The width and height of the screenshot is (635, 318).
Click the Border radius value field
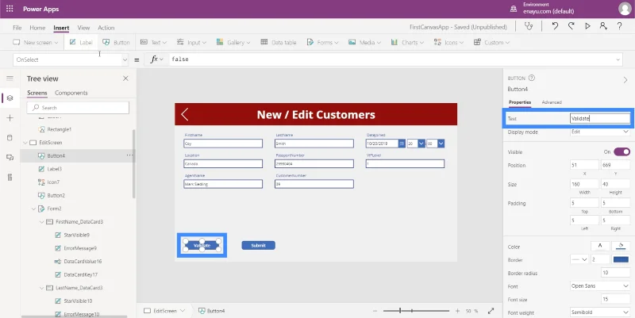coord(616,273)
